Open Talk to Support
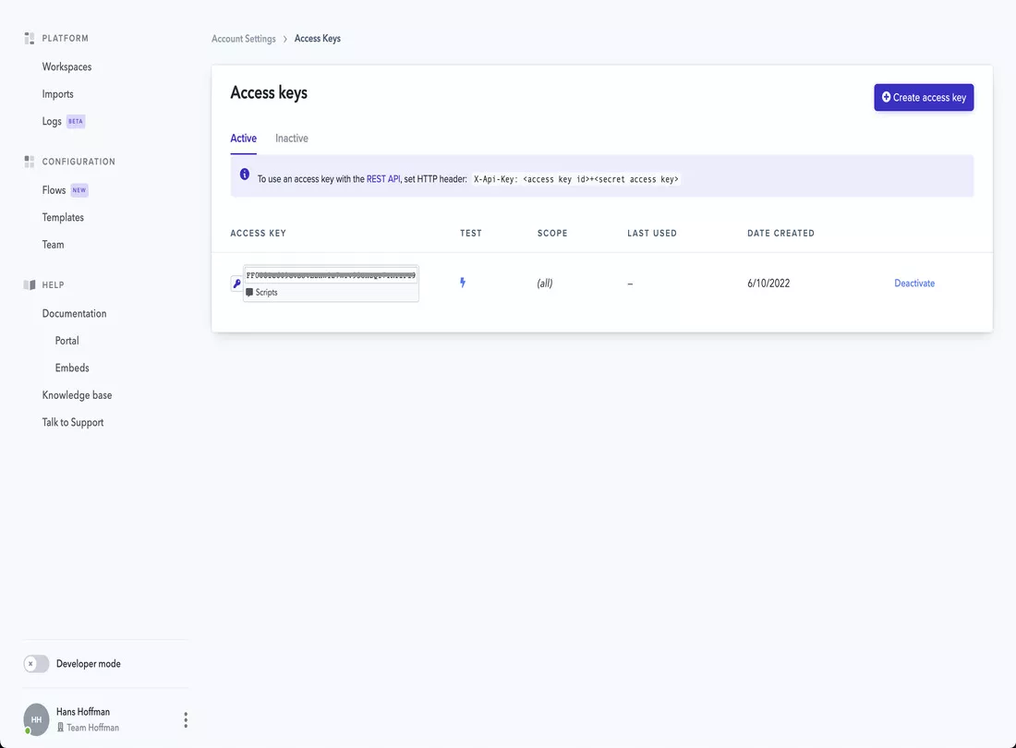The image size is (1016, 748). pyautogui.click(x=73, y=422)
